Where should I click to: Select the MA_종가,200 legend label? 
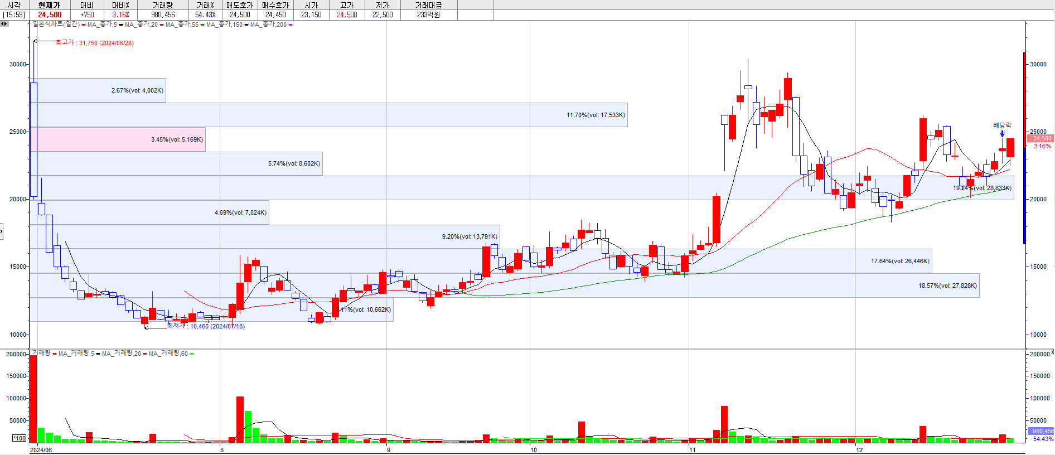[x=268, y=25]
